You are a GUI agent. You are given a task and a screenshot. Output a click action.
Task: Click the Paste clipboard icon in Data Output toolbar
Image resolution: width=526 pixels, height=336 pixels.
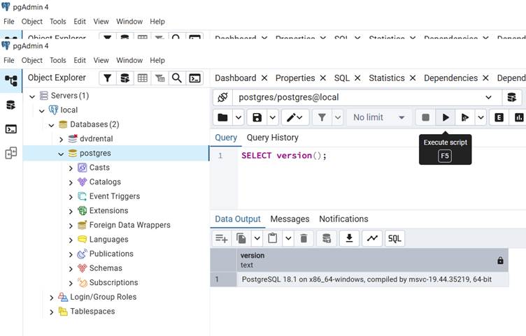(x=272, y=238)
